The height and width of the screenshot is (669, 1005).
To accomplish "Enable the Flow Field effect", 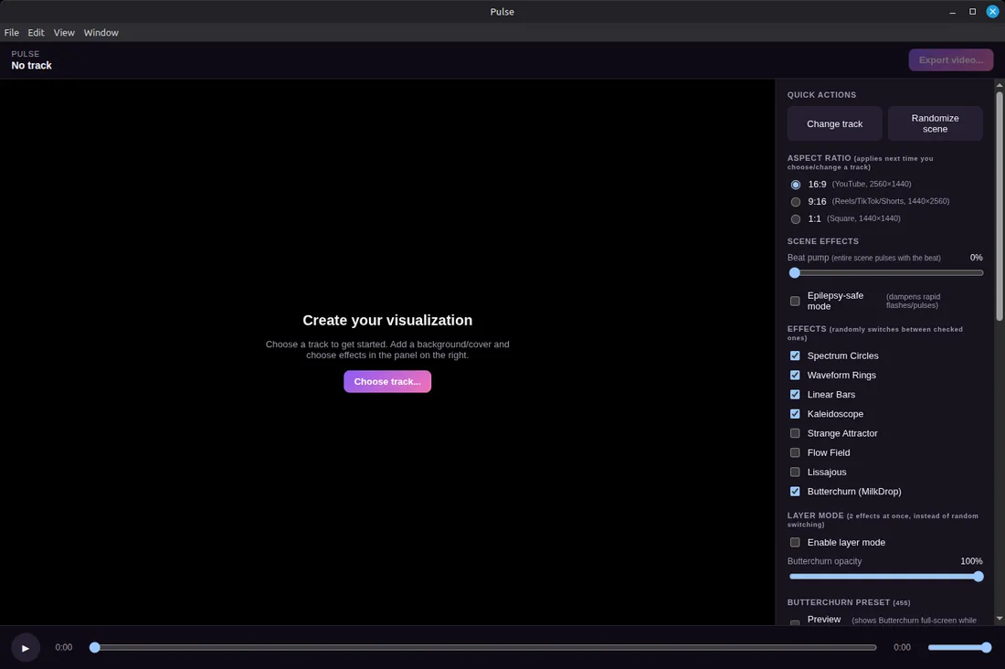I will click(795, 452).
